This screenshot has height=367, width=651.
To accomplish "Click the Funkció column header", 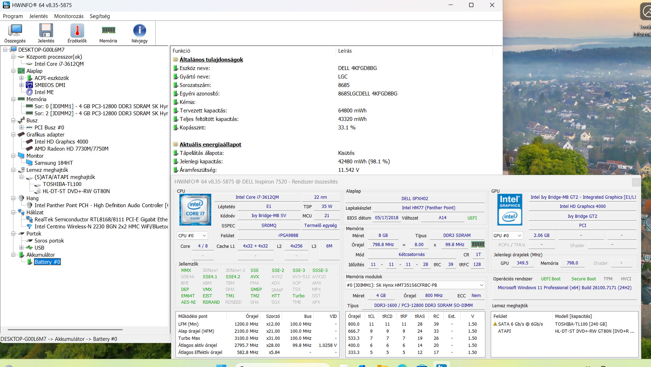I will pyautogui.click(x=253, y=51).
